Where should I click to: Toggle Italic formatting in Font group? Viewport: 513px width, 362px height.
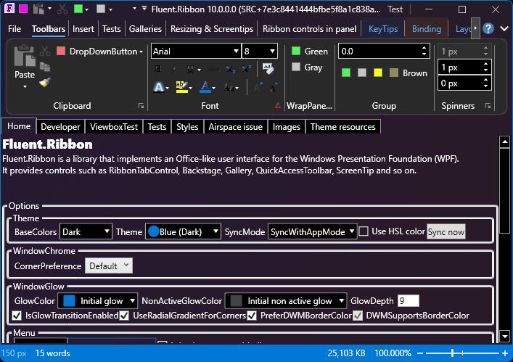174,69
